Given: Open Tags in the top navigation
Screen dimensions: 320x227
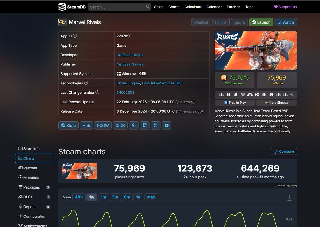Looking at the screenshot, I should pos(249,7).
